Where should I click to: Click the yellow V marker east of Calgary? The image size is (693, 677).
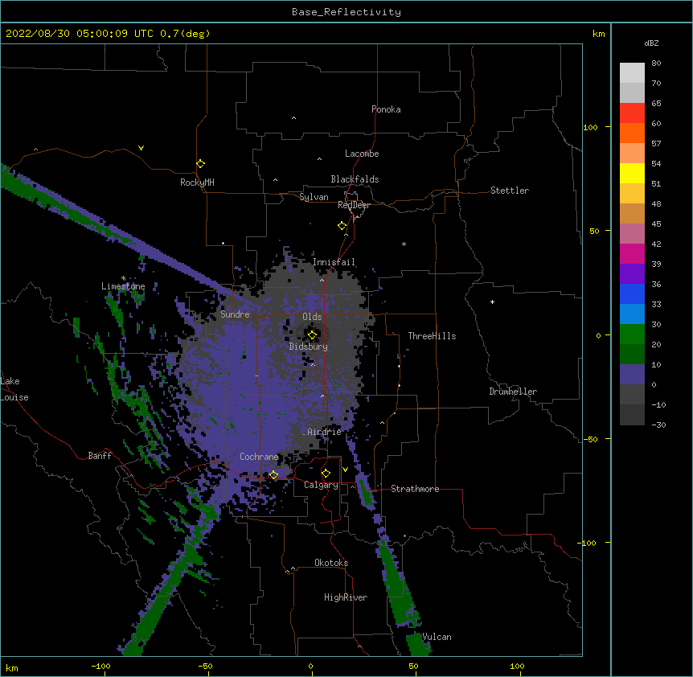[x=345, y=470]
